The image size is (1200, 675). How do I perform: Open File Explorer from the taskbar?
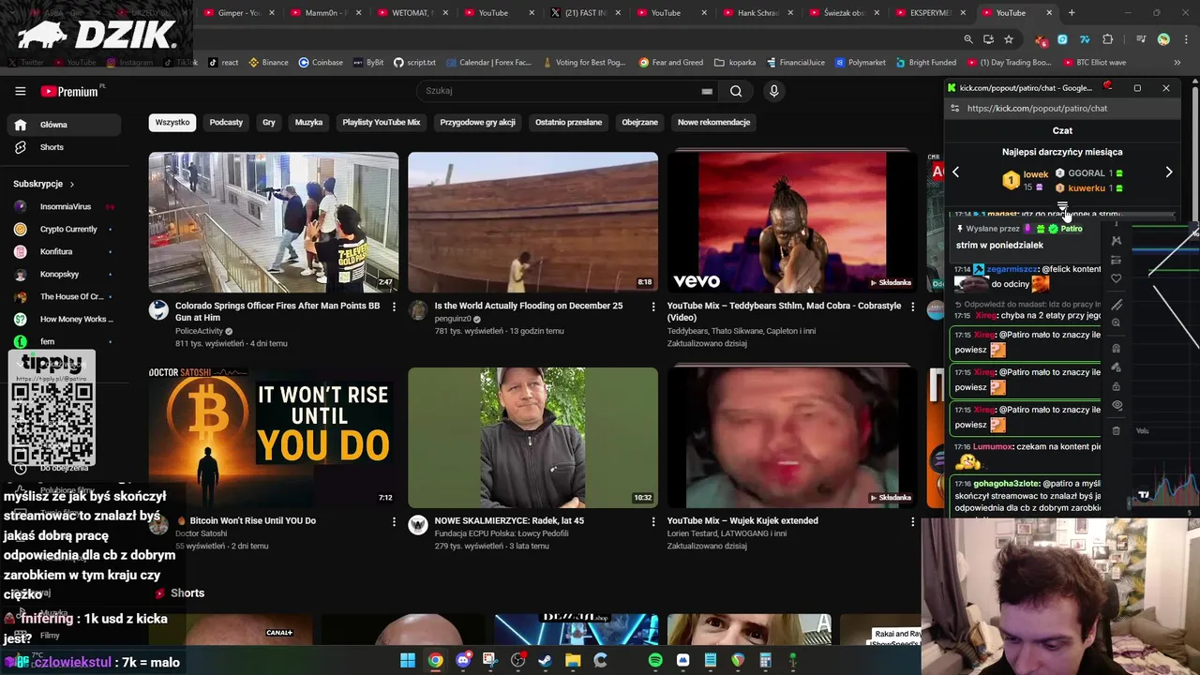tap(573, 660)
